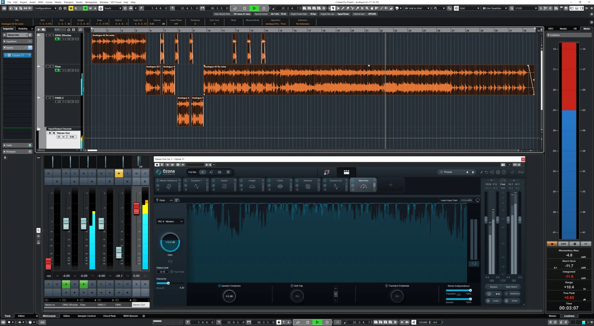Select the Zoom magnifier tool
Screen dimensions: 594x326
[x=367, y=8]
